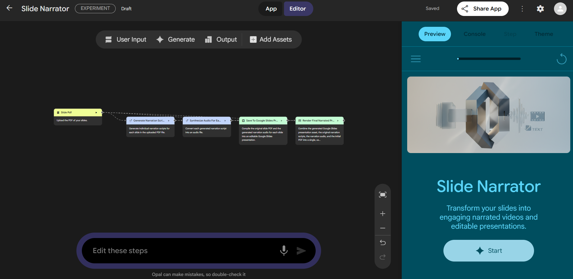Open the Console tab
The image size is (573, 279).
click(475, 34)
